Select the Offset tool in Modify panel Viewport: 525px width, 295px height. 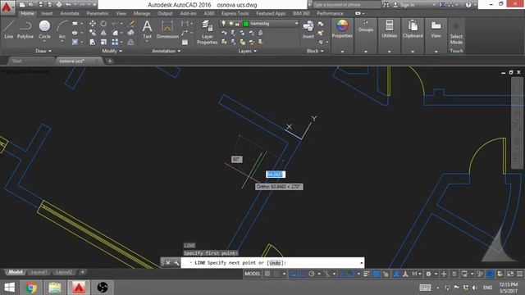[x=131, y=42]
